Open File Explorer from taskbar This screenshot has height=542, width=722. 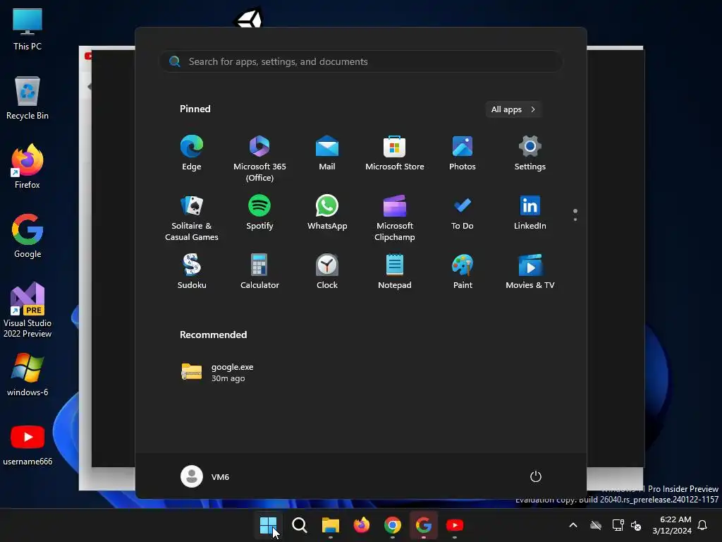(x=330, y=525)
